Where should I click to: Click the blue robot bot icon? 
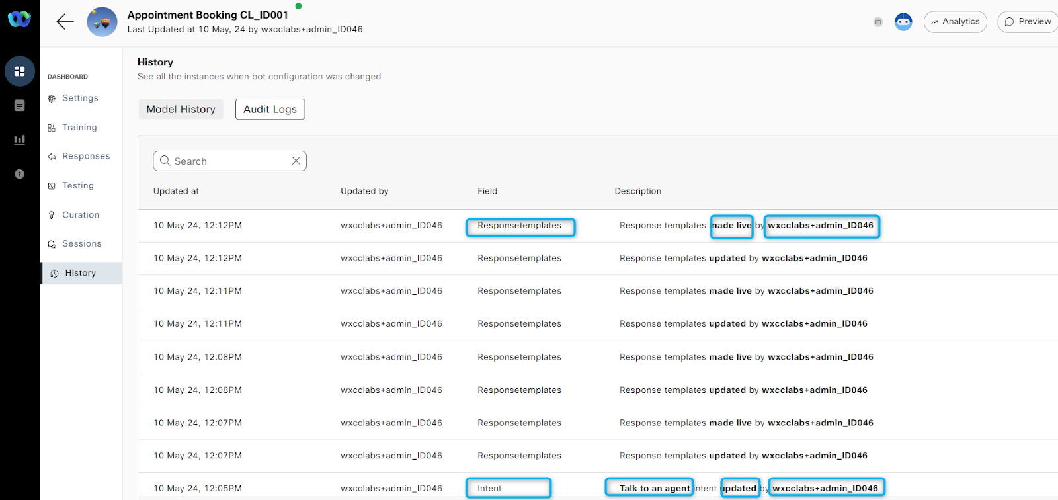coord(903,22)
